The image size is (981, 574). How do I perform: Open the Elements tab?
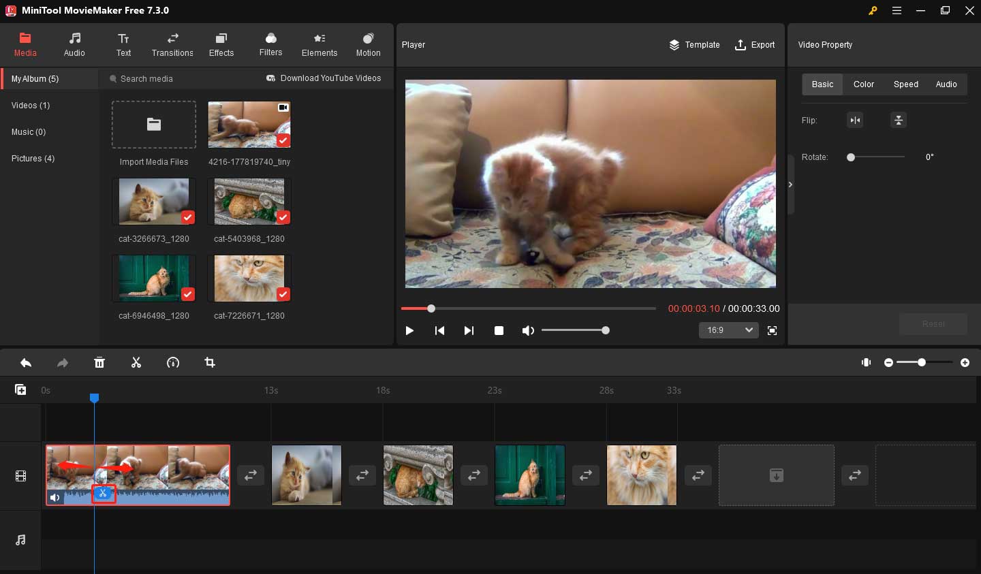320,45
